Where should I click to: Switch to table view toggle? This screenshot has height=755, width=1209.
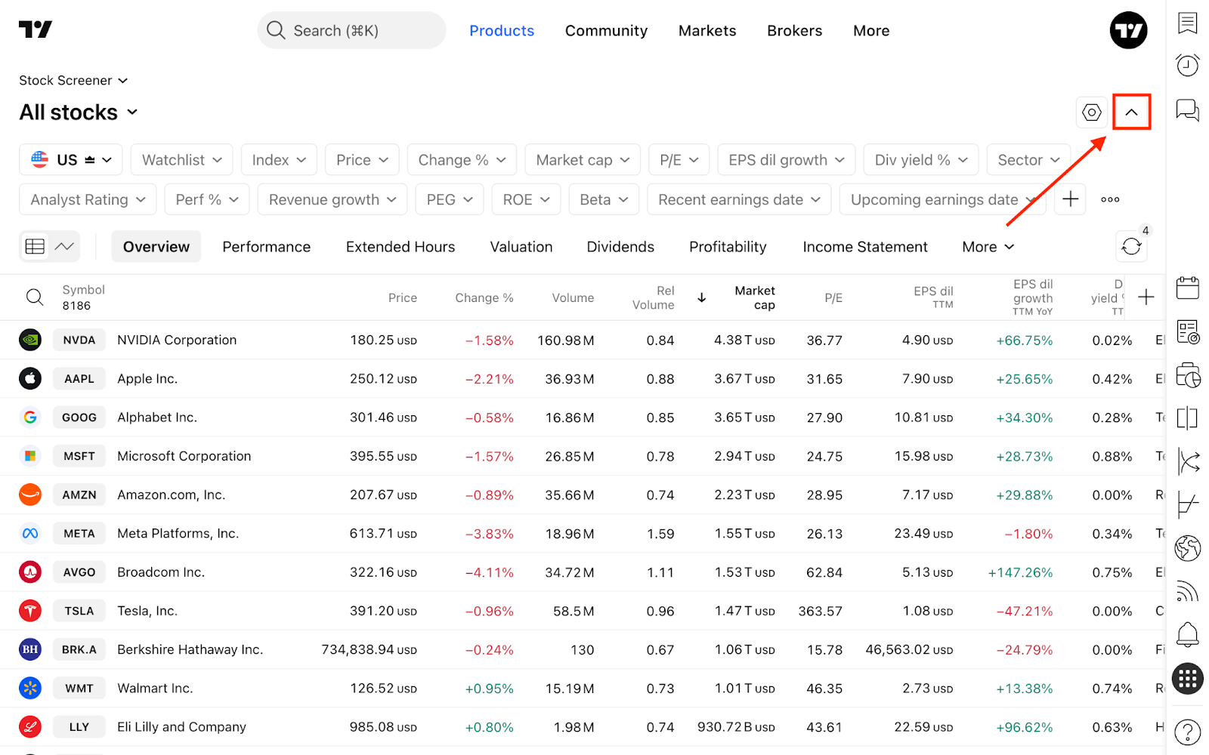[35, 246]
